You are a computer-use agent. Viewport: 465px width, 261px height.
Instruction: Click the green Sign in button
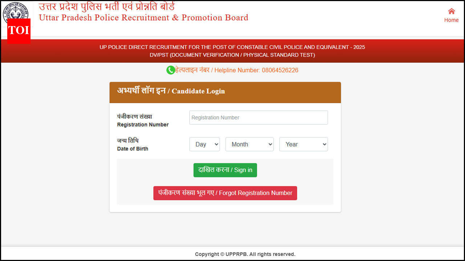pyautogui.click(x=225, y=170)
